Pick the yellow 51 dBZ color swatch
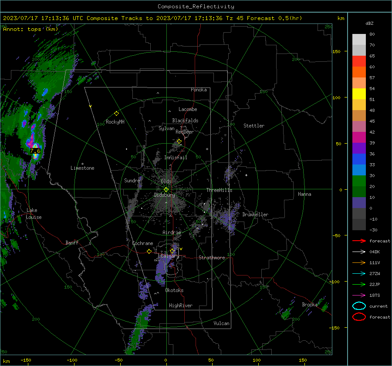392x366 pixels. [359, 94]
